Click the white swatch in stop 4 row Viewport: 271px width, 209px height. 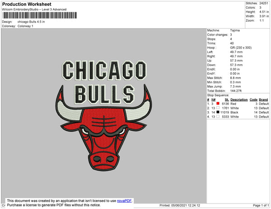[x=218, y=116]
